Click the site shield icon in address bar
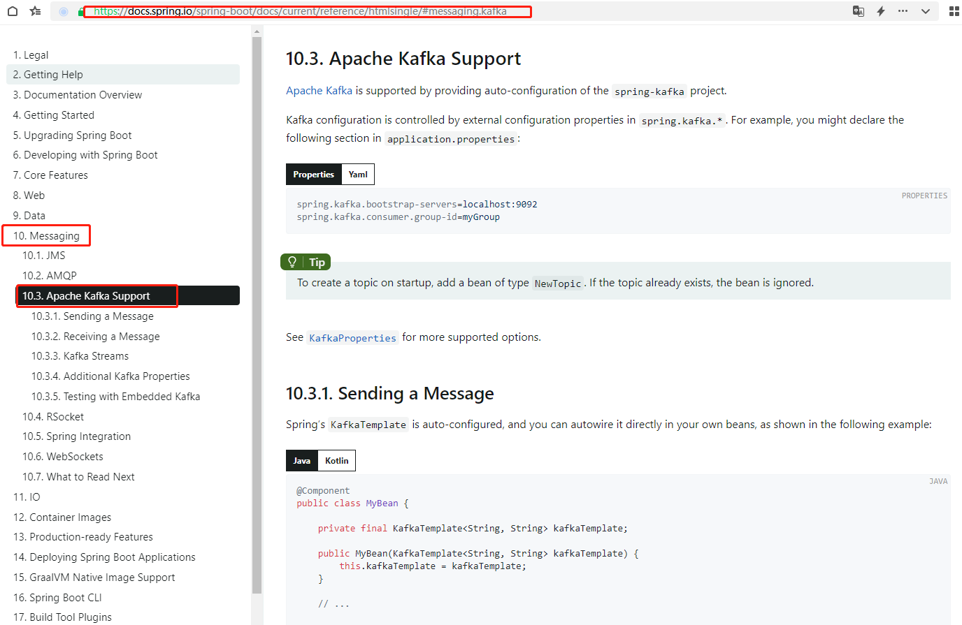The height and width of the screenshot is (625, 962). [x=64, y=12]
